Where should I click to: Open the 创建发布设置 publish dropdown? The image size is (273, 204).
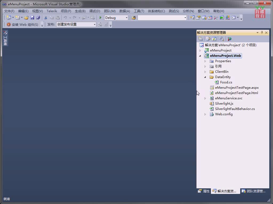pos(95,24)
